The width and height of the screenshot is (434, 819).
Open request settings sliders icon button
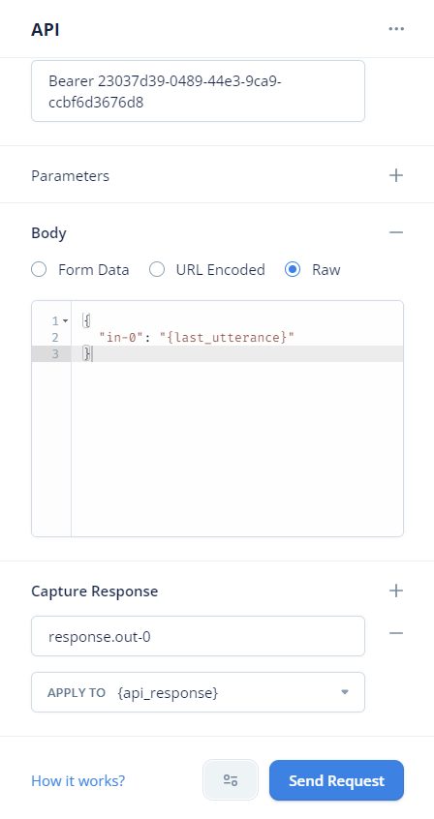(x=231, y=780)
